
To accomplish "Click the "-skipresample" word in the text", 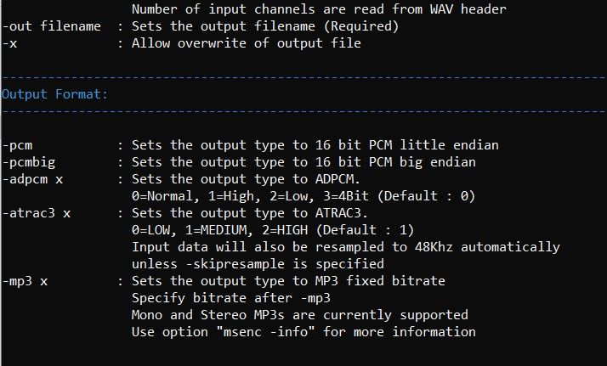I will pyautogui.click(x=235, y=264).
